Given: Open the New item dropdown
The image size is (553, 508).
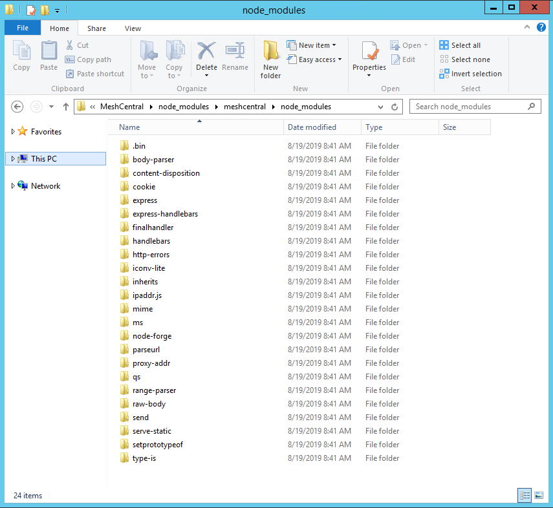Looking at the screenshot, I should [311, 45].
